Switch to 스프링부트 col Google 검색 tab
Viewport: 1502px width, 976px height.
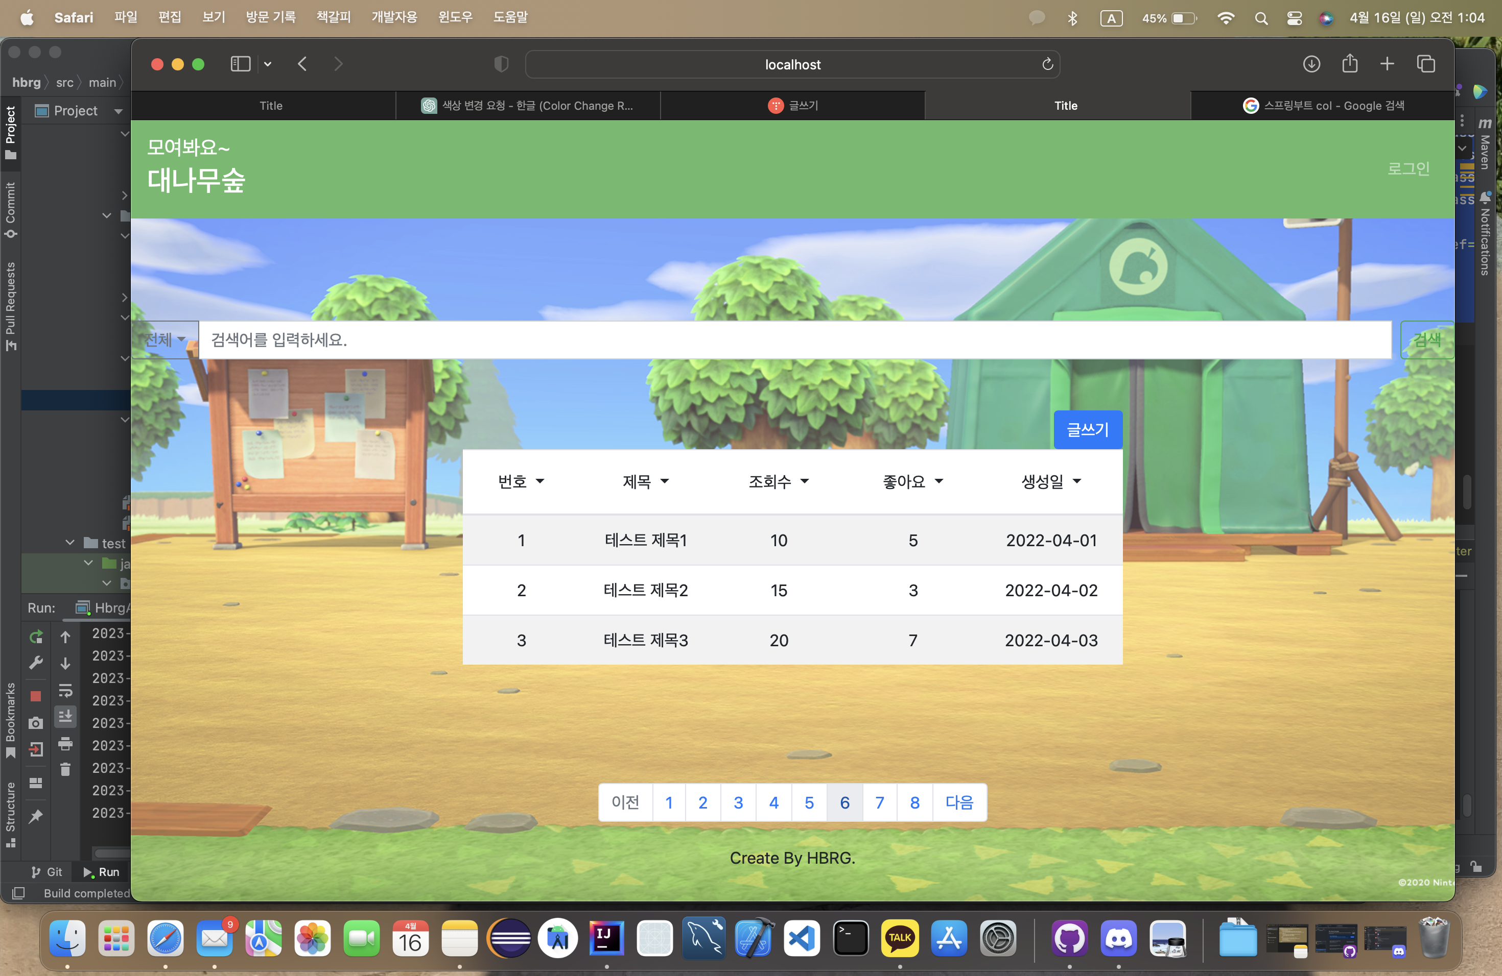(1323, 105)
